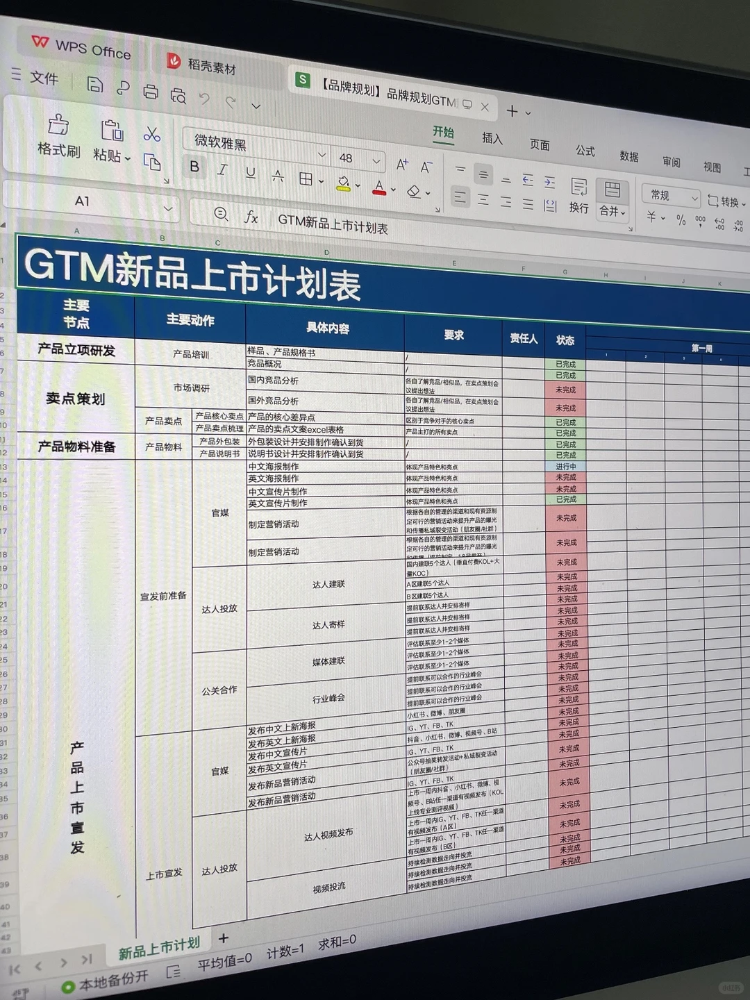Viewport: 750px width, 1000px height.
Task: Switch to the 插入 ribbon tab
Action: click(493, 140)
